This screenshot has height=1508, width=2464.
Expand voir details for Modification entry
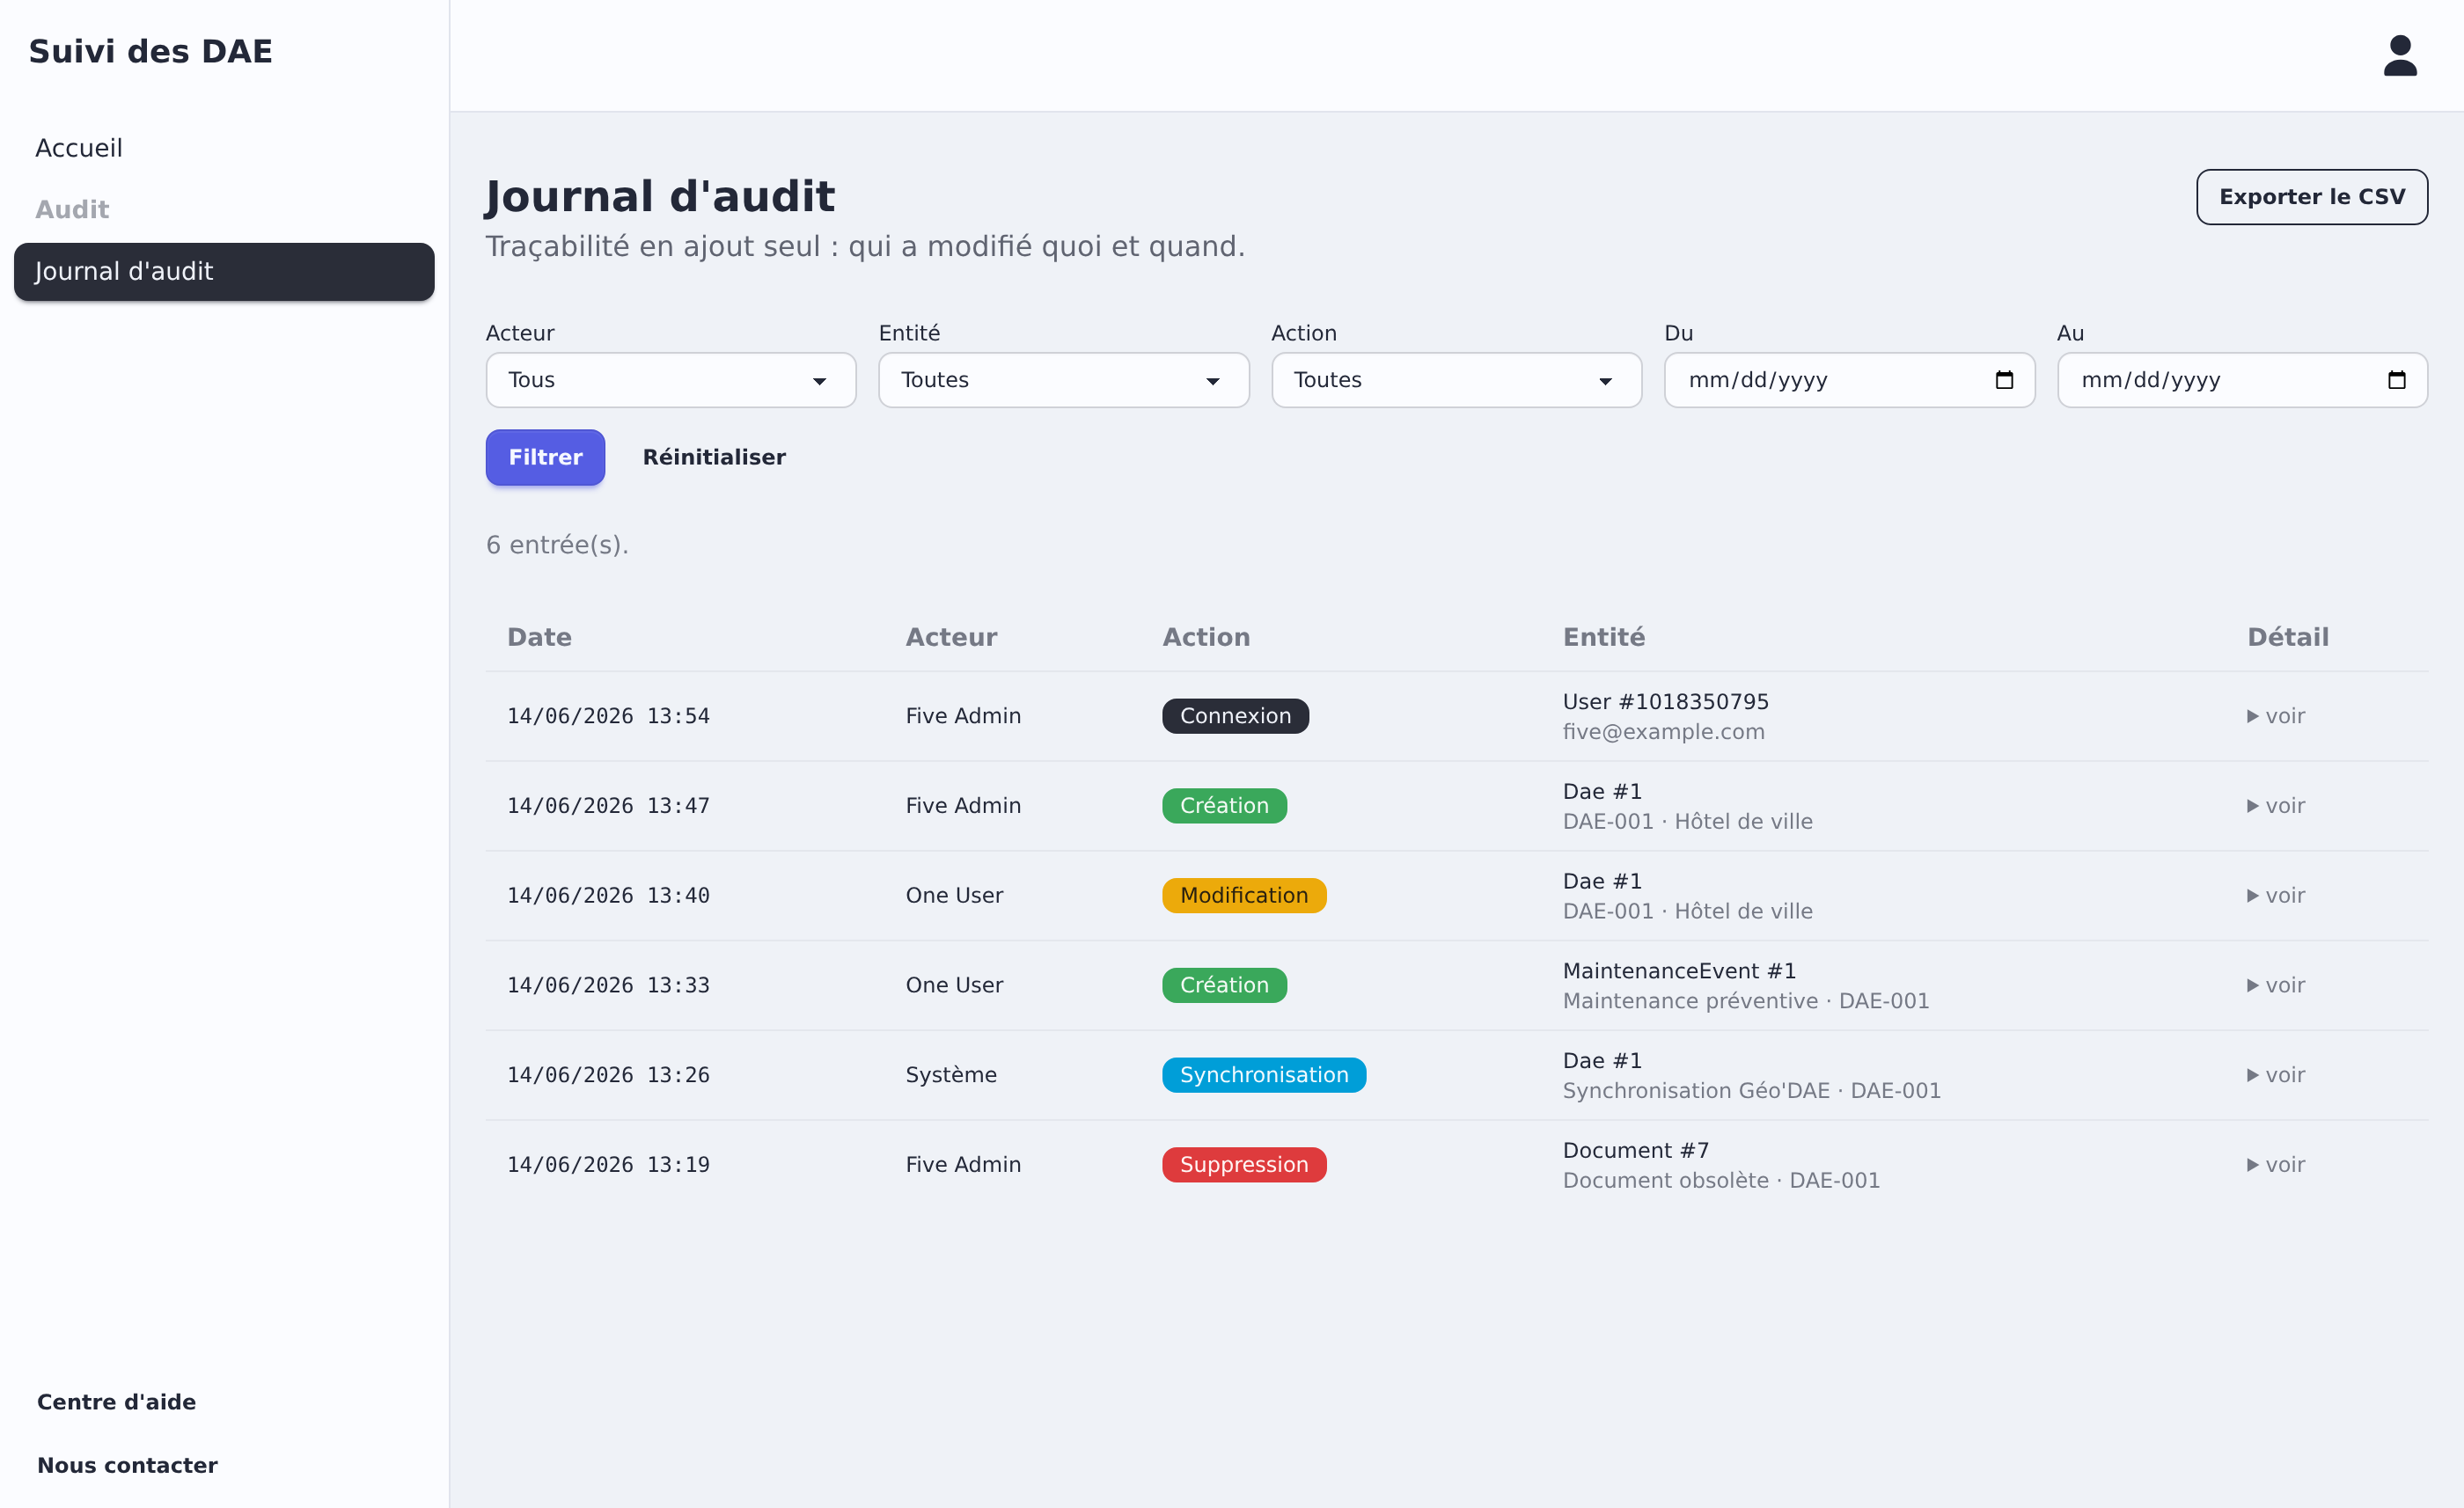(x=2275, y=896)
